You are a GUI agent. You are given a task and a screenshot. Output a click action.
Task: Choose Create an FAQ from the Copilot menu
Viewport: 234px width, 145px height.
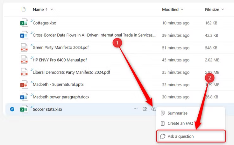pyautogui.click(x=191, y=124)
